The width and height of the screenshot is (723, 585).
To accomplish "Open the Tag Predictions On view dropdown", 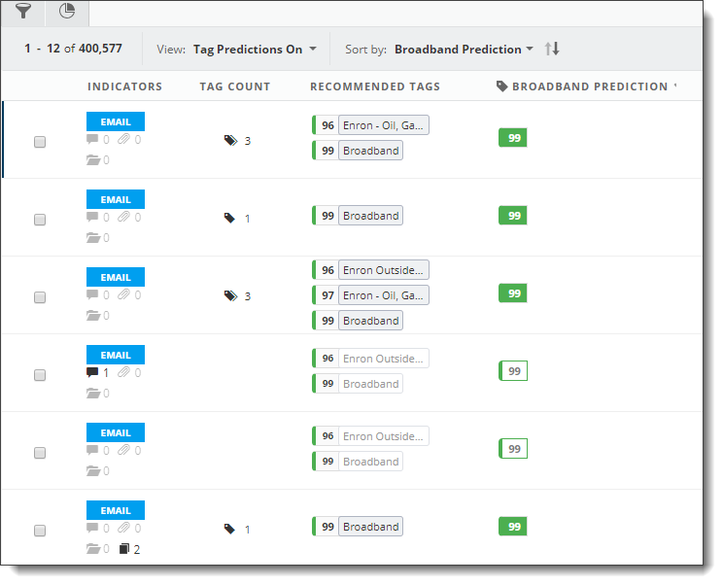I will coord(255,50).
